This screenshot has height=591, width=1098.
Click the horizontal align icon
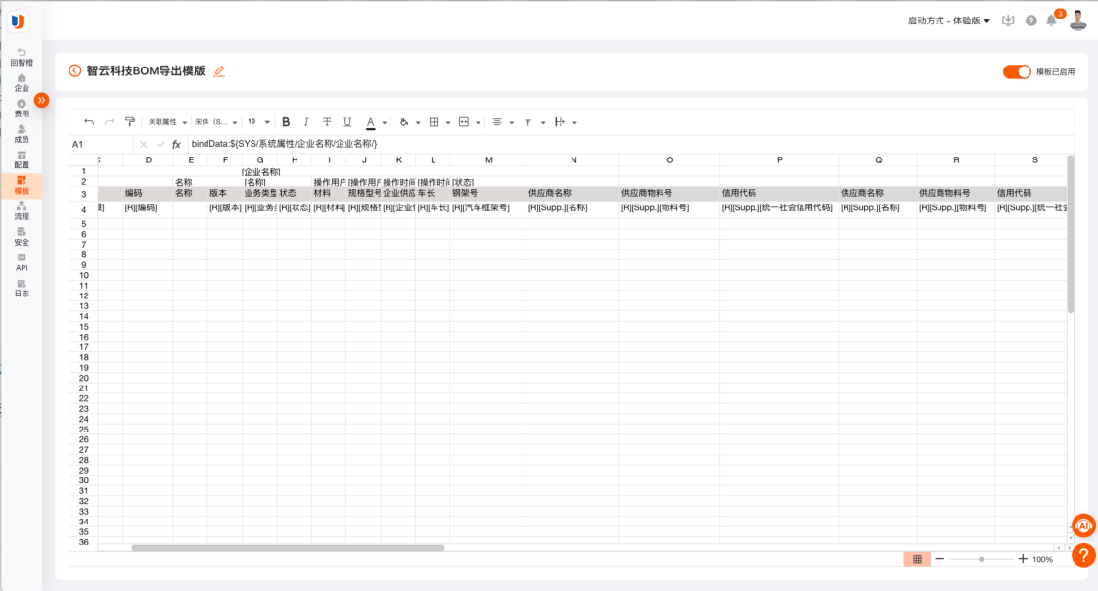[x=497, y=122]
